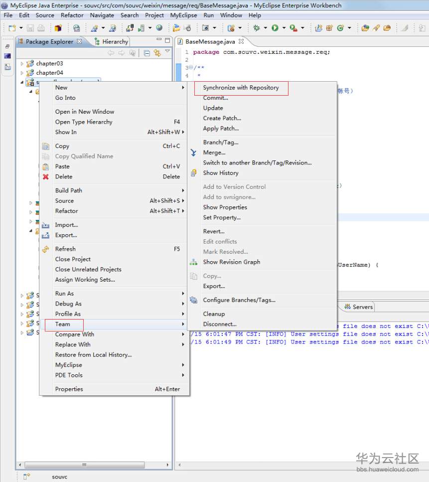Click the Save toolbar icon
The width and height of the screenshot is (429, 482).
(x=30, y=28)
